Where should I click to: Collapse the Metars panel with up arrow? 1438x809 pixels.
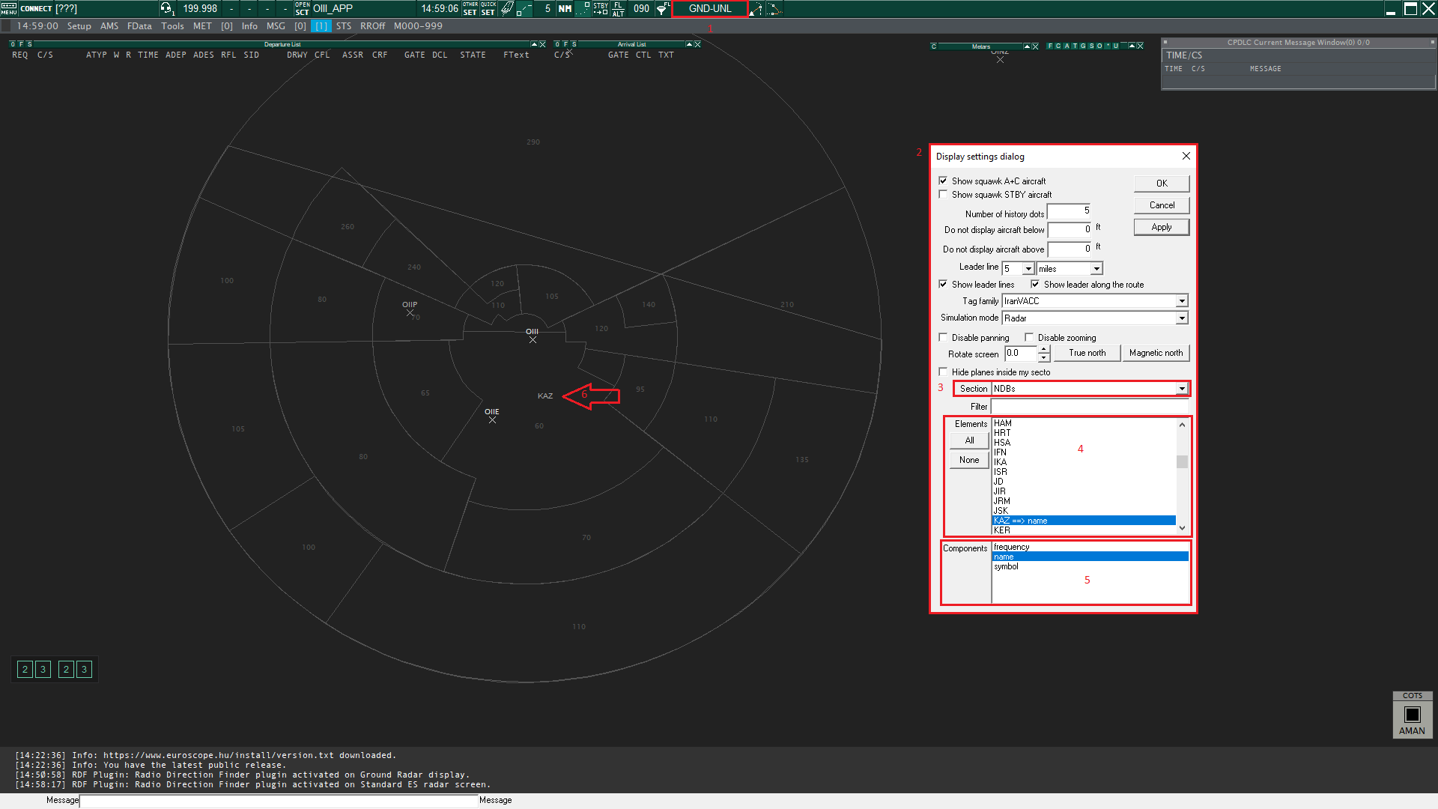click(x=1027, y=46)
